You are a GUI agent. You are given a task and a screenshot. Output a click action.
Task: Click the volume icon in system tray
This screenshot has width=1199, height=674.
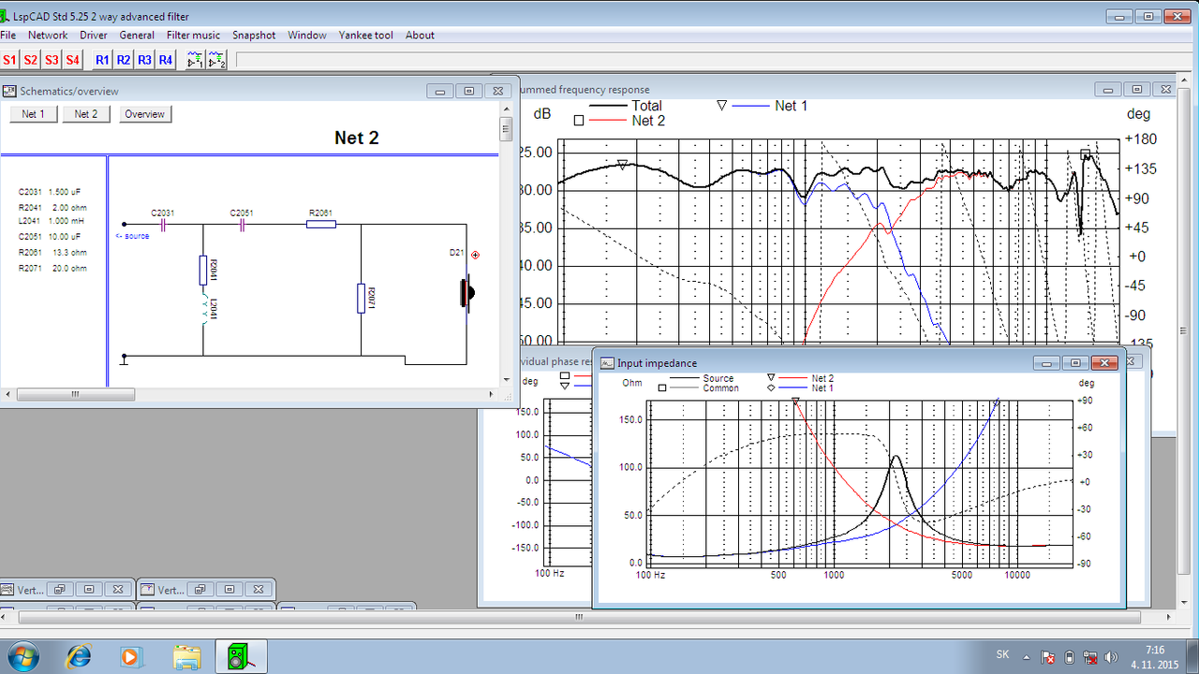point(1112,656)
